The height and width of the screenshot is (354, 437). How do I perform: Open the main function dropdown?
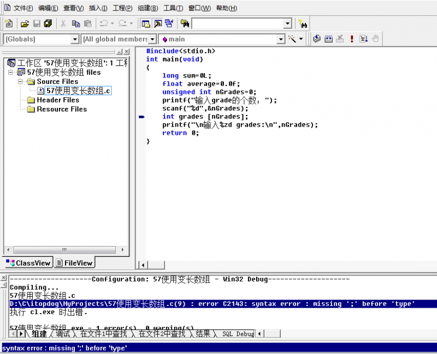click(x=281, y=39)
